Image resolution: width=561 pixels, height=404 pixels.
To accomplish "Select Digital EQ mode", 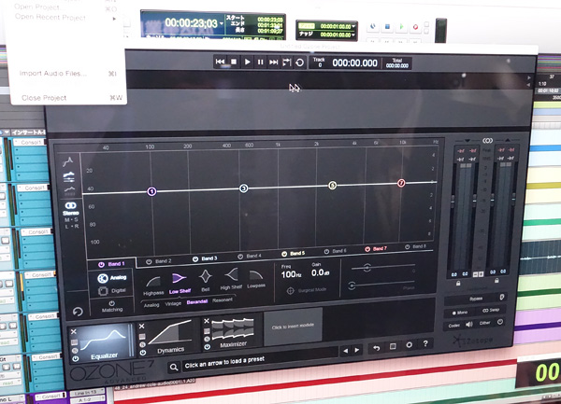I will (x=112, y=291).
